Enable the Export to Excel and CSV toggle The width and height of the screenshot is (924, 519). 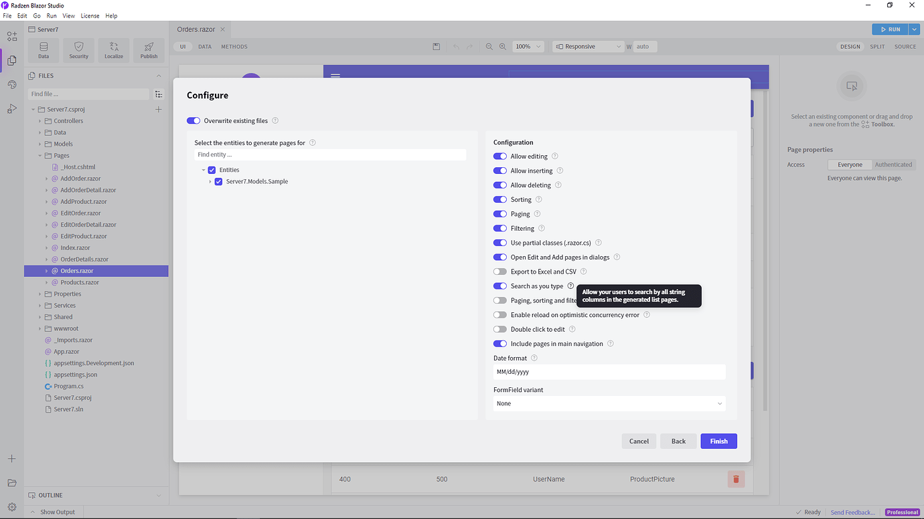pyautogui.click(x=499, y=271)
